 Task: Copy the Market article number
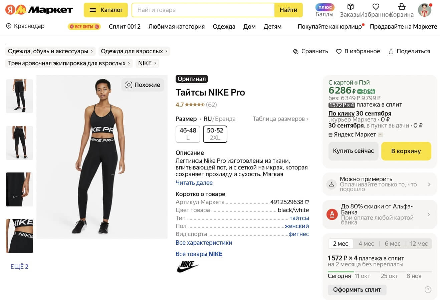[x=307, y=202]
